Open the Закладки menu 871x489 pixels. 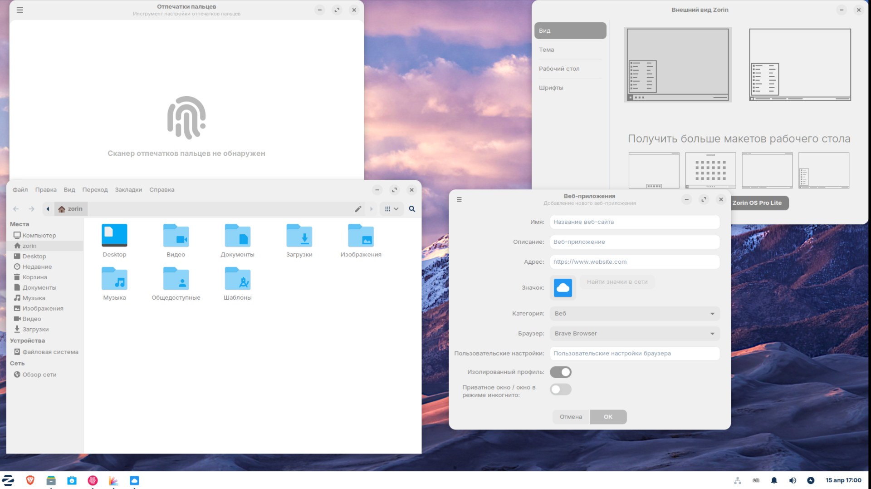click(x=128, y=190)
